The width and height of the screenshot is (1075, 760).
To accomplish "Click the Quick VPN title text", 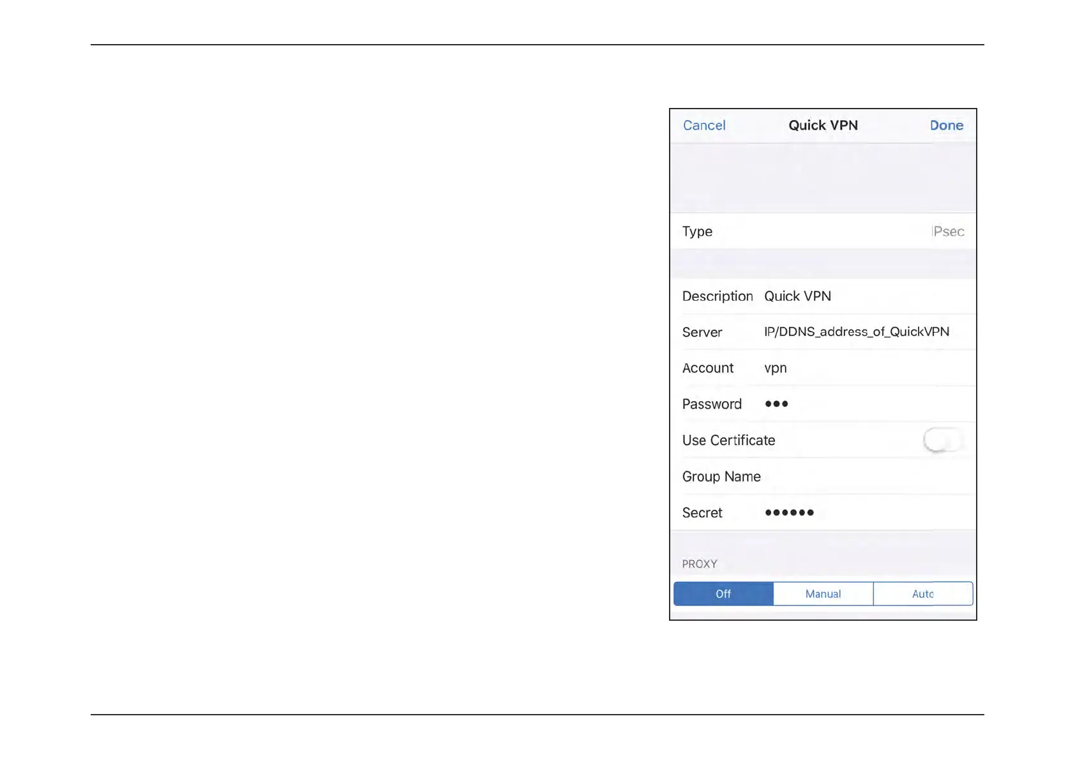I will coord(823,125).
